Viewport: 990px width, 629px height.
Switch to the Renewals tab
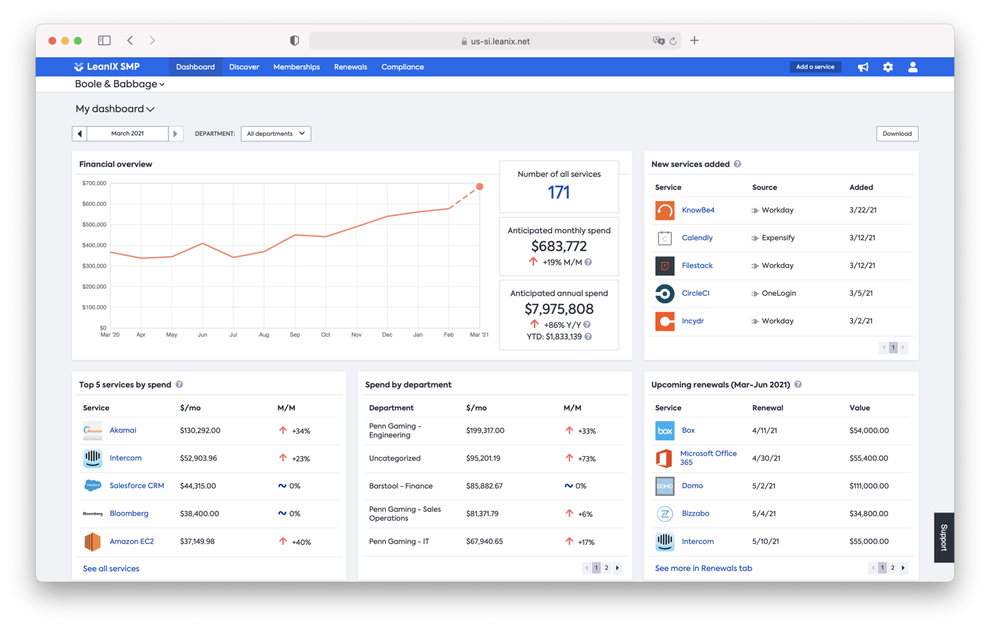coord(350,66)
